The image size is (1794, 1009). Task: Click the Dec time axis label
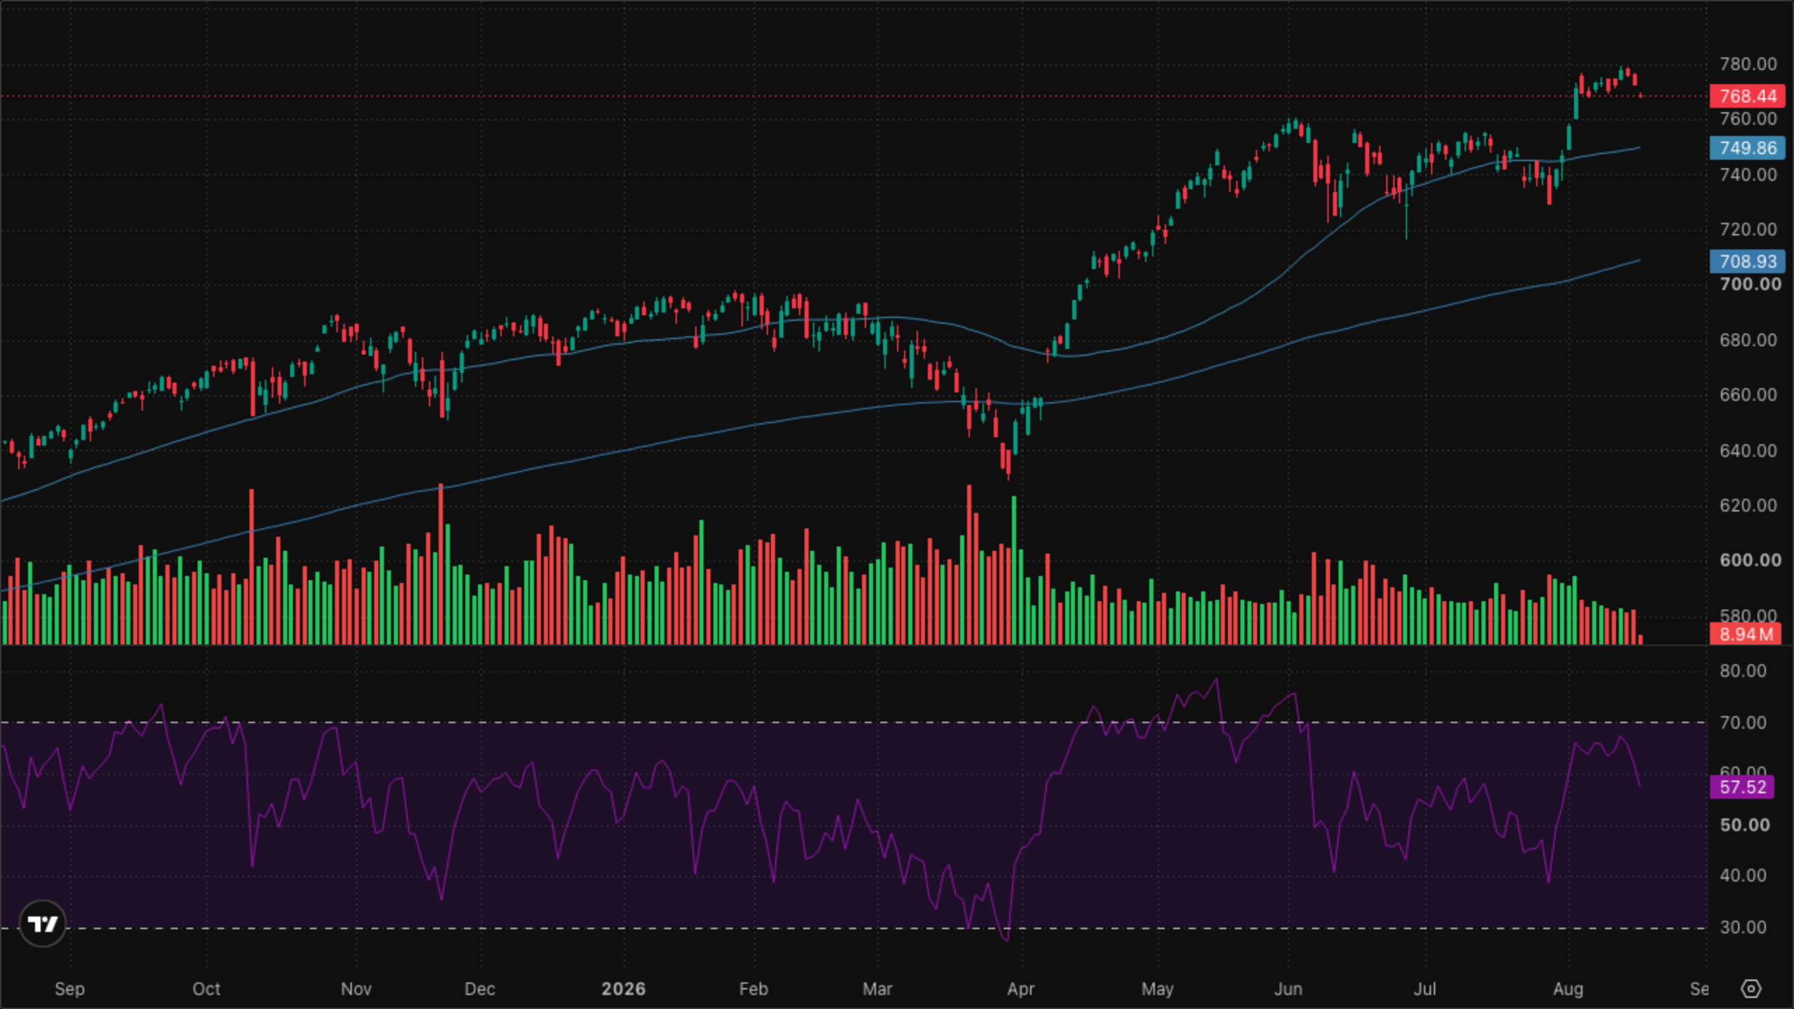coord(480,989)
